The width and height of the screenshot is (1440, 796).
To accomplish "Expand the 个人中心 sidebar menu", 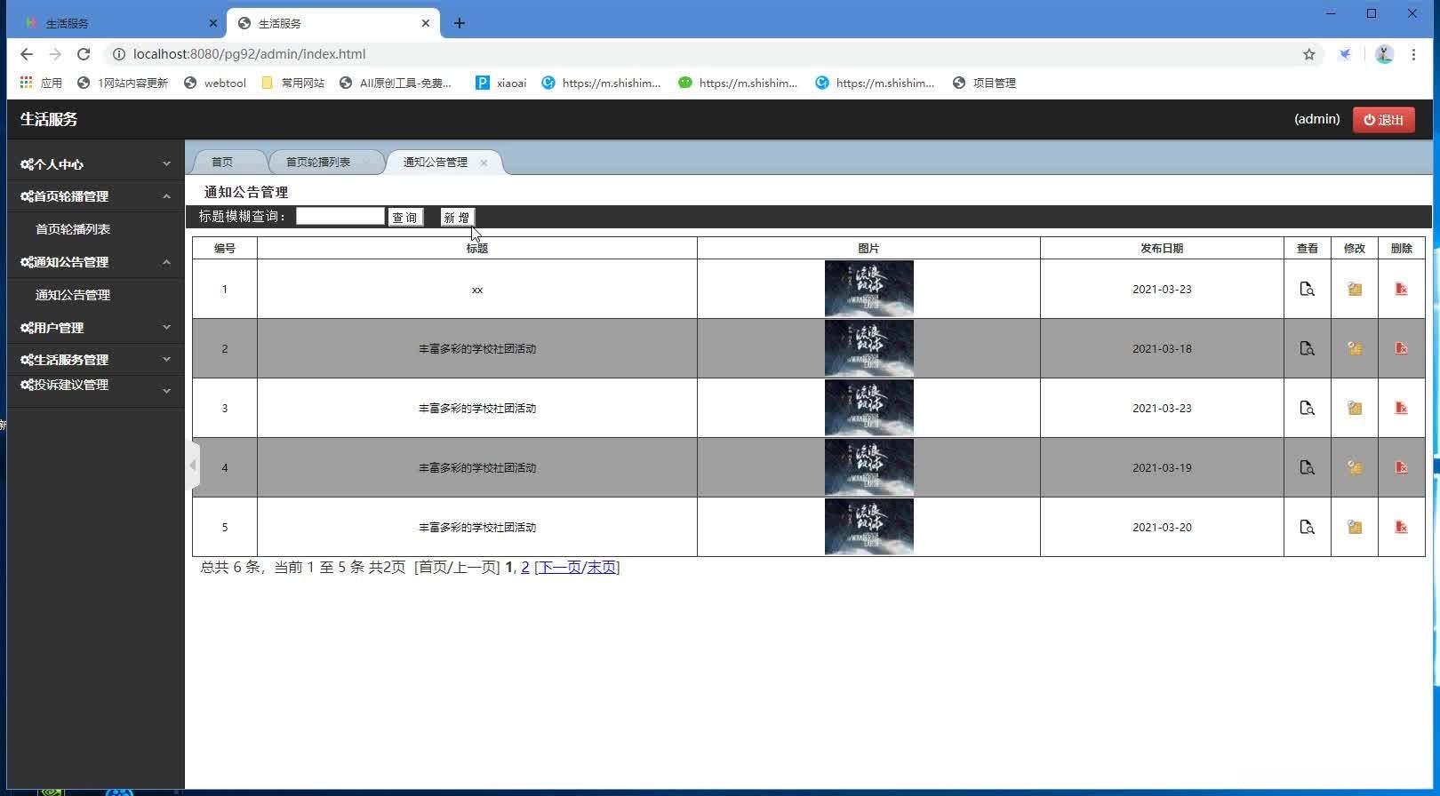I will point(96,164).
